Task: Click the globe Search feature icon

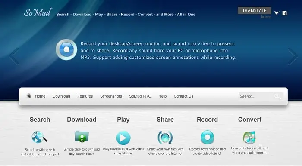Action: click(40, 137)
